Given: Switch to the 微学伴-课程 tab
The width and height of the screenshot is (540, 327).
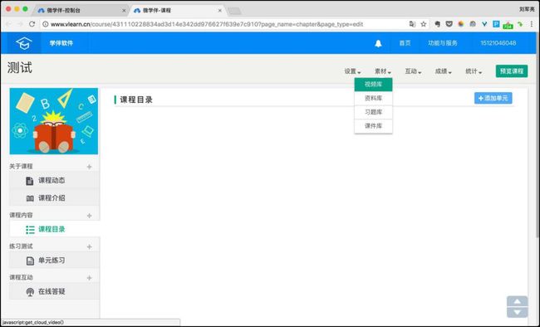Looking at the screenshot, I should pyautogui.click(x=177, y=10).
